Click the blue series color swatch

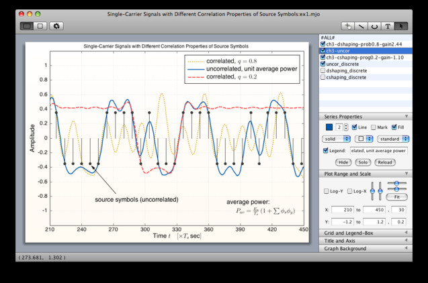pos(329,127)
